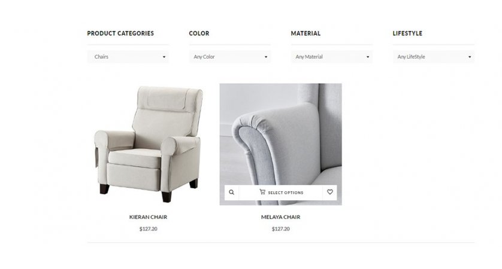Click the Any Material dropdown arrow
Screen dimensions: 502x269
pos(368,57)
